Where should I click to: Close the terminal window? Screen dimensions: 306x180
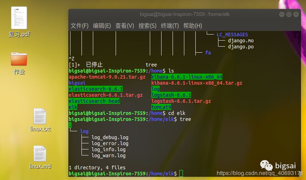tap(296, 14)
